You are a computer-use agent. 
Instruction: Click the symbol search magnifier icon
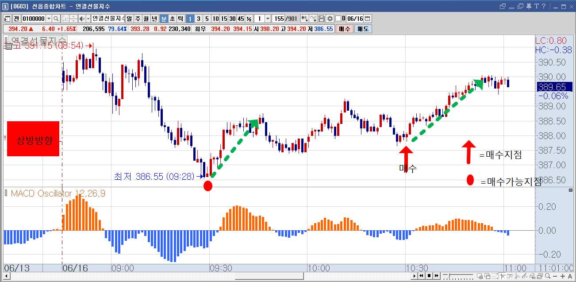56,19
